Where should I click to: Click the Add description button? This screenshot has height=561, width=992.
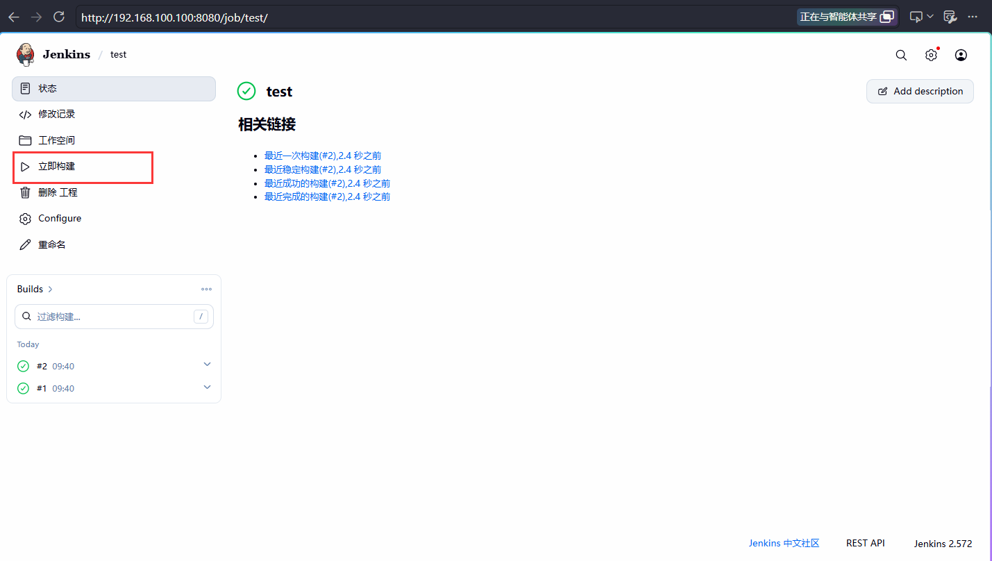pos(920,91)
